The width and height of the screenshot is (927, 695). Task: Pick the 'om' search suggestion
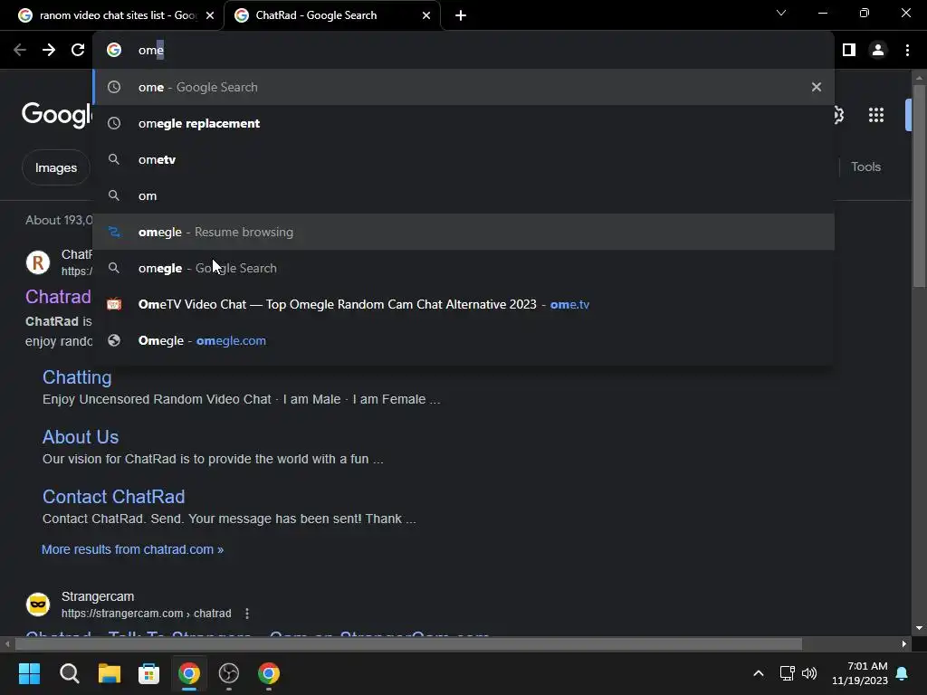(x=463, y=195)
